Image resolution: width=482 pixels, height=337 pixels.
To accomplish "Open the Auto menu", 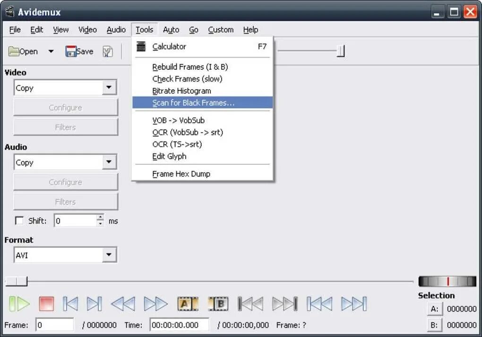I will tap(171, 30).
